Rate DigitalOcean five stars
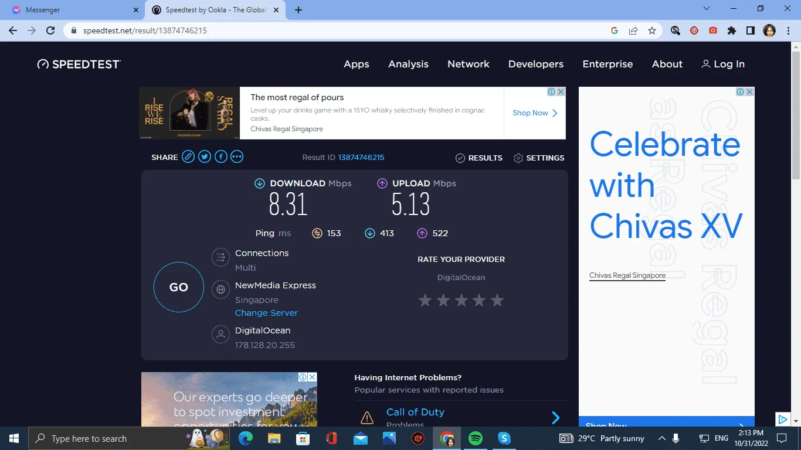The height and width of the screenshot is (450, 801). (x=497, y=301)
